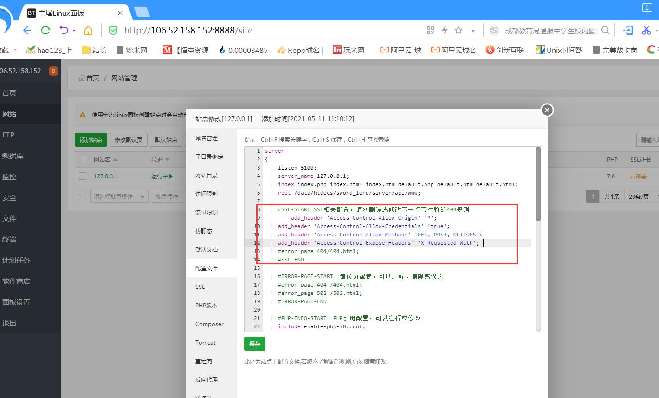This screenshot has width=659, height=398.
Task: Tick the checkbox beside batch operation selector
Action: tap(83, 196)
